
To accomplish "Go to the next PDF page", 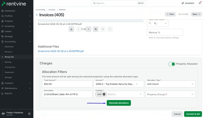I will (89, 29).
